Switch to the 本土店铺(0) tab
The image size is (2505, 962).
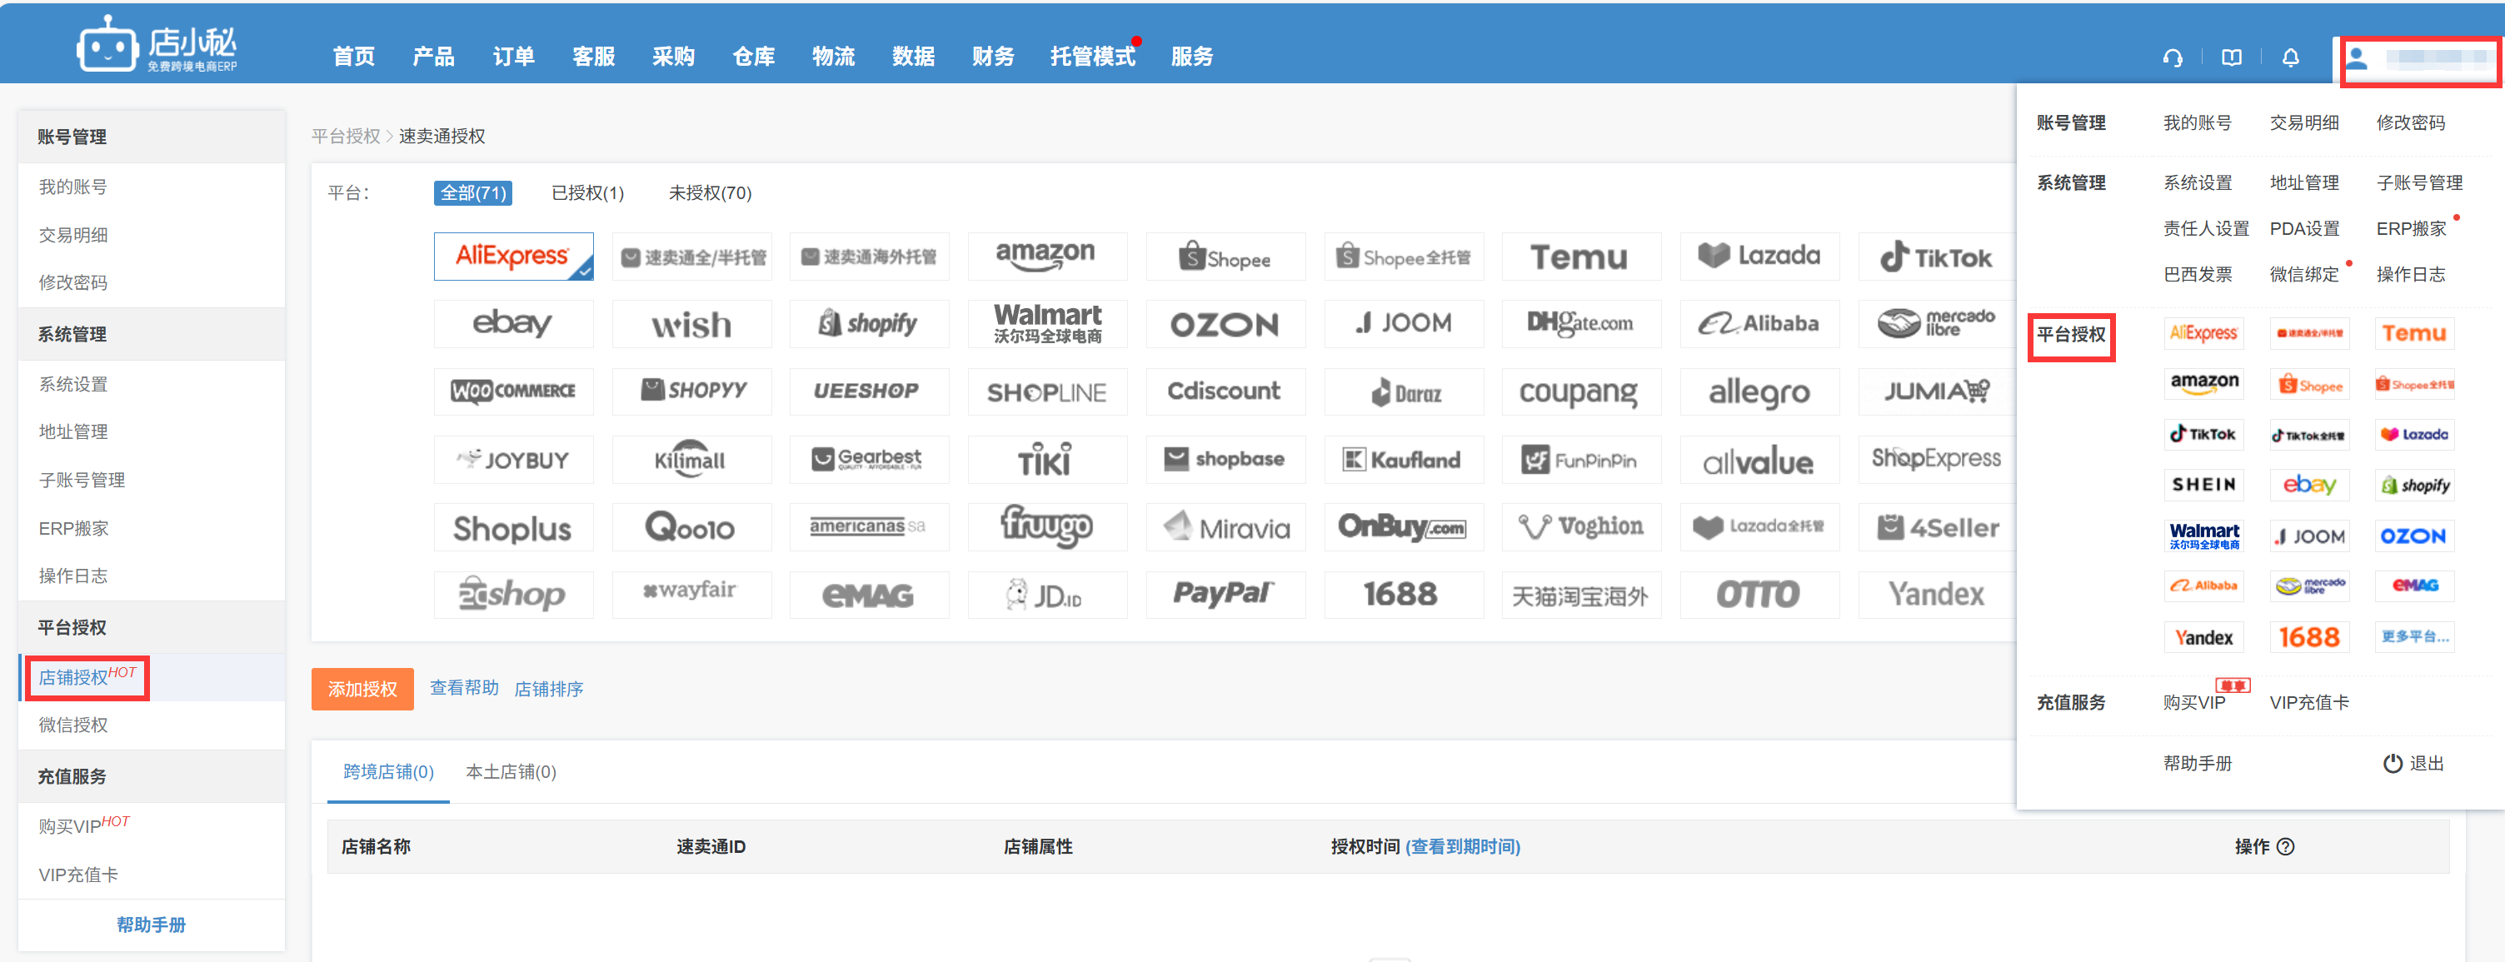(511, 771)
